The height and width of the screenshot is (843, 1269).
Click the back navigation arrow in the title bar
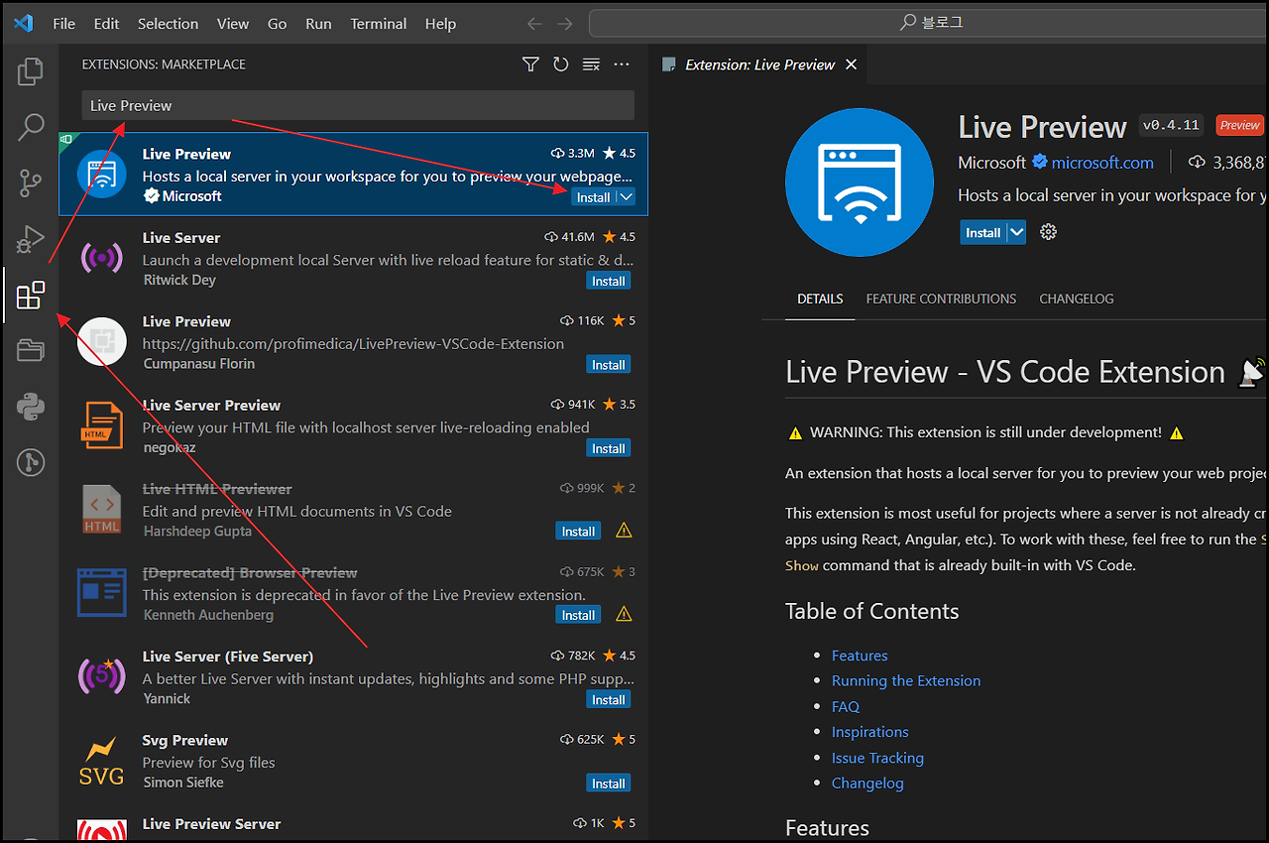534,23
